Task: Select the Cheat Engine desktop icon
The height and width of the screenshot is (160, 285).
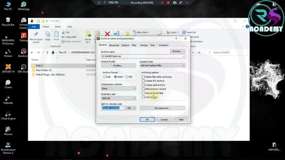Action: (8, 116)
